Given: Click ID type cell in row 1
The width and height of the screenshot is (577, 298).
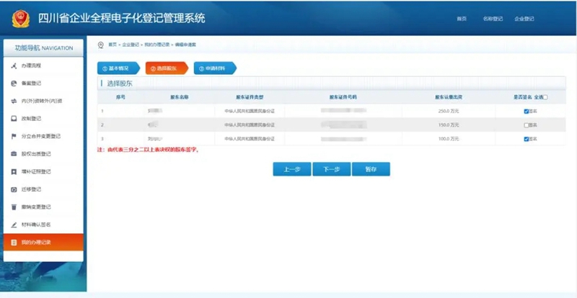Looking at the screenshot, I should [250, 112].
